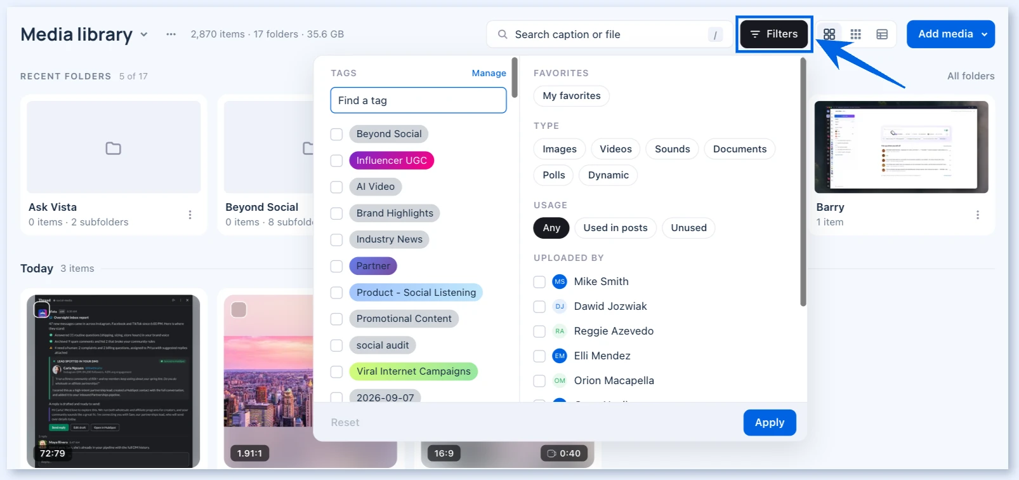This screenshot has width=1019, height=480.
Task: Check the Influencer UGC tag checkbox
Action: 337,161
